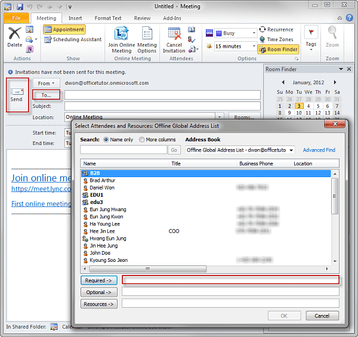The image size is (358, 337).
Task: Click the Required attendees input field
Action: click(x=230, y=280)
